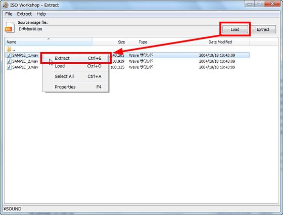This screenshot has height=215, width=283.
Task: Open the Extract menu in menu bar
Action: (x=24, y=14)
